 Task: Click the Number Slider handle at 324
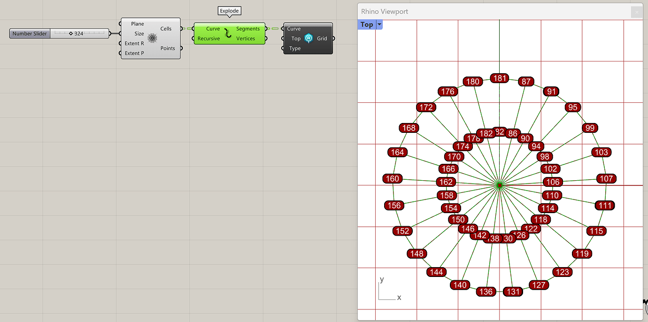71,33
